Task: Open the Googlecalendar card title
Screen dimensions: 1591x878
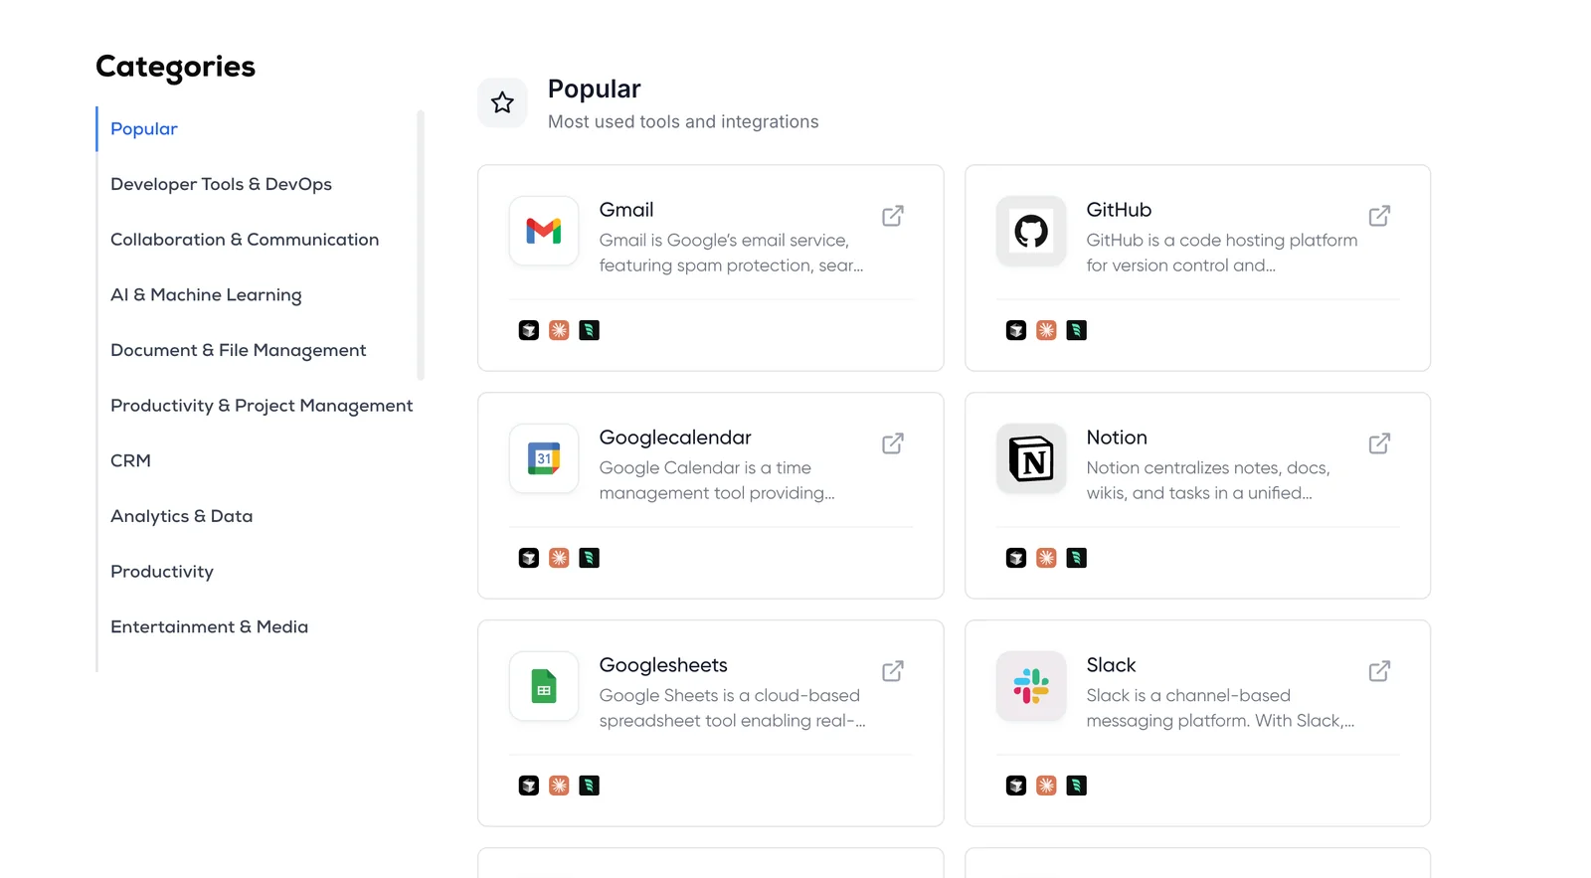Action: pos(675,438)
